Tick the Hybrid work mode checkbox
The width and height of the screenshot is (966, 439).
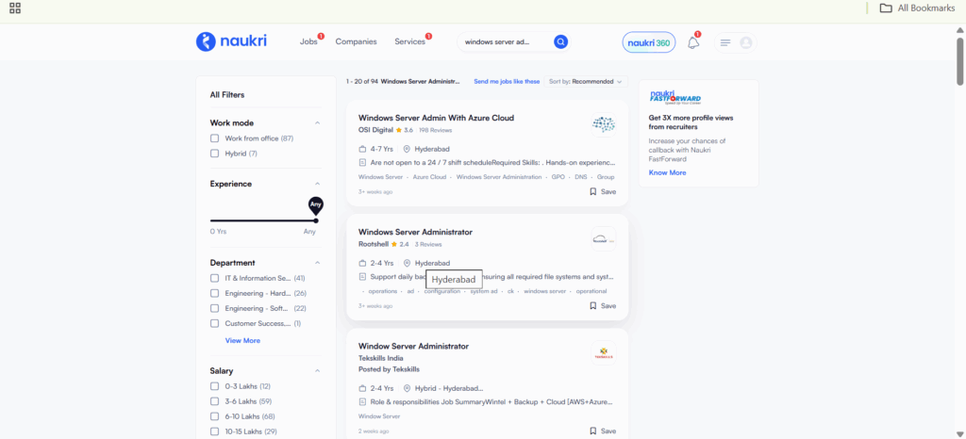coord(215,154)
